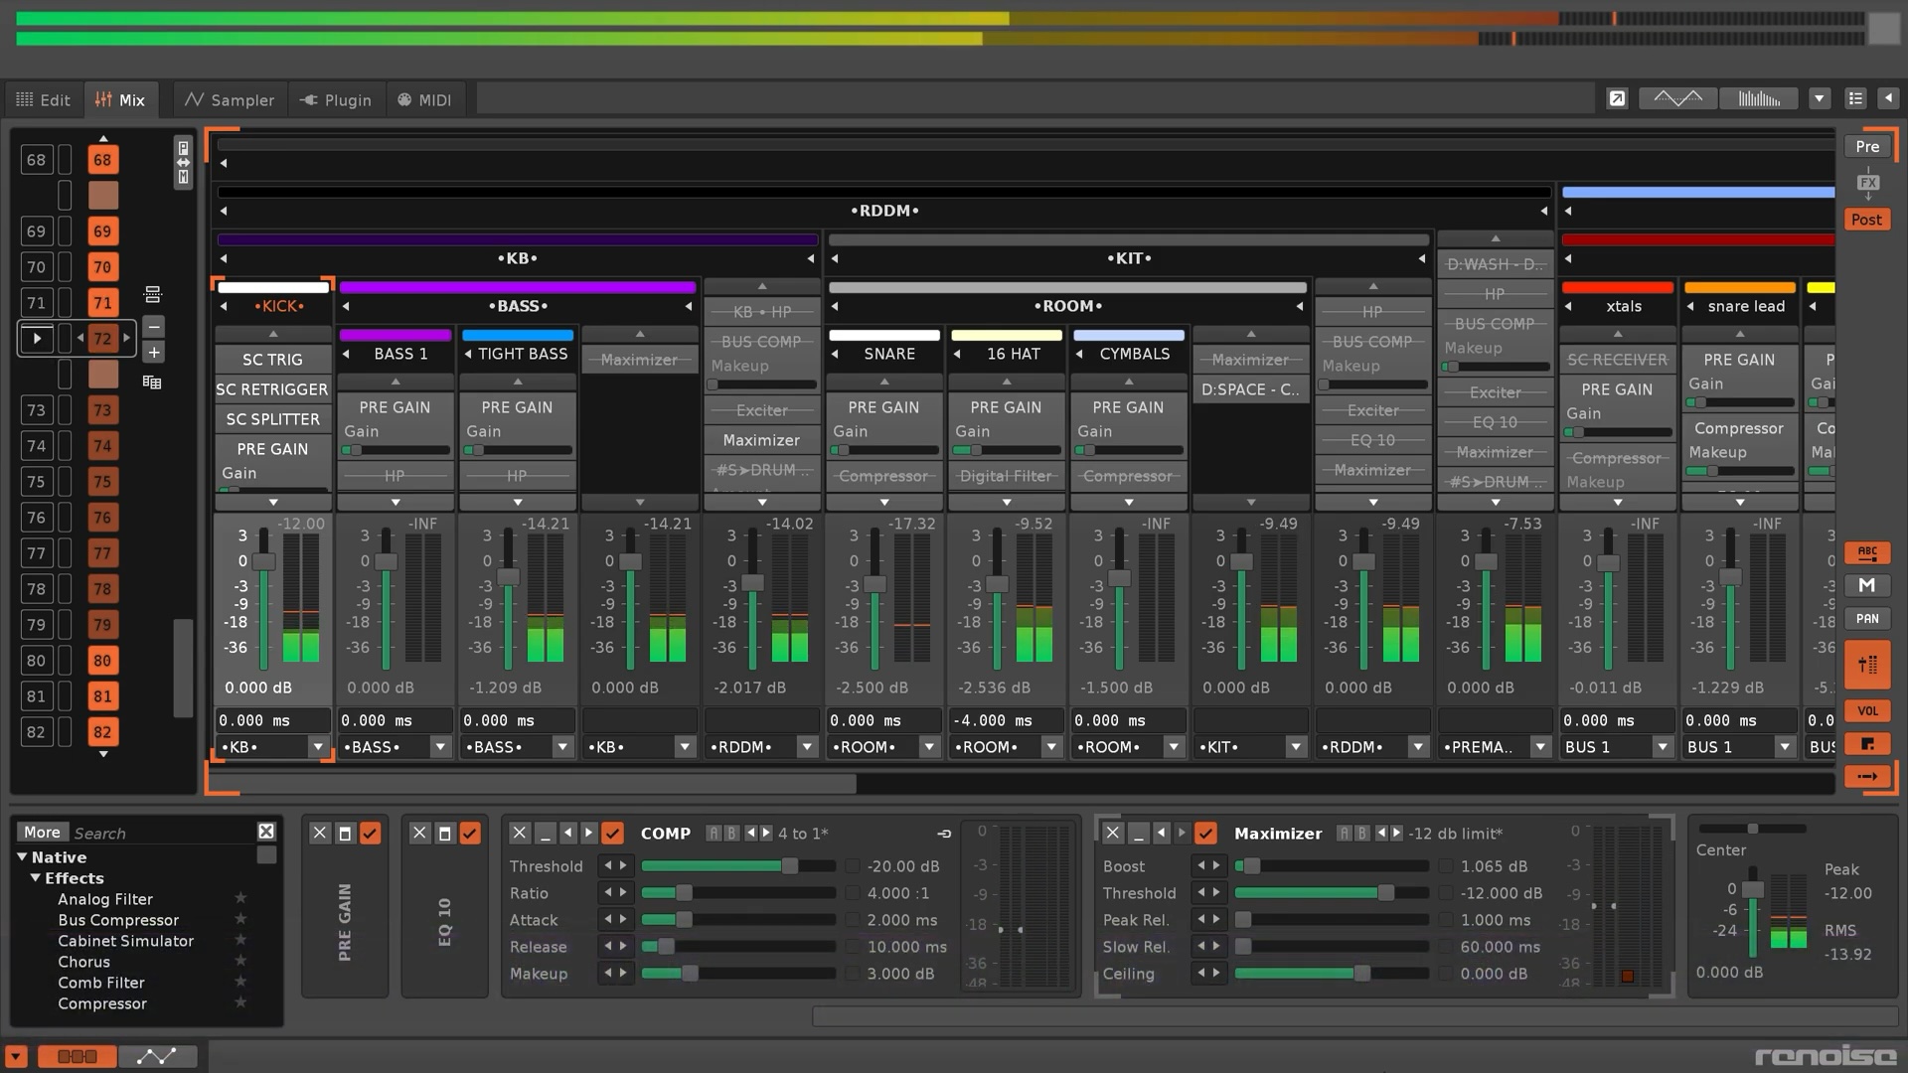The width and height of the screenshot is (1908, 1073).
Task: Adjust the COMP Threshold slider
Action: click(x=789, y=866)
